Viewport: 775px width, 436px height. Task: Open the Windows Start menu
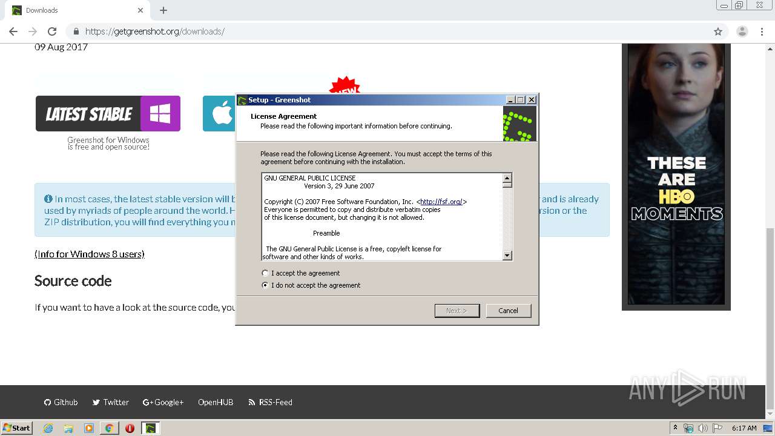point(17,428)
